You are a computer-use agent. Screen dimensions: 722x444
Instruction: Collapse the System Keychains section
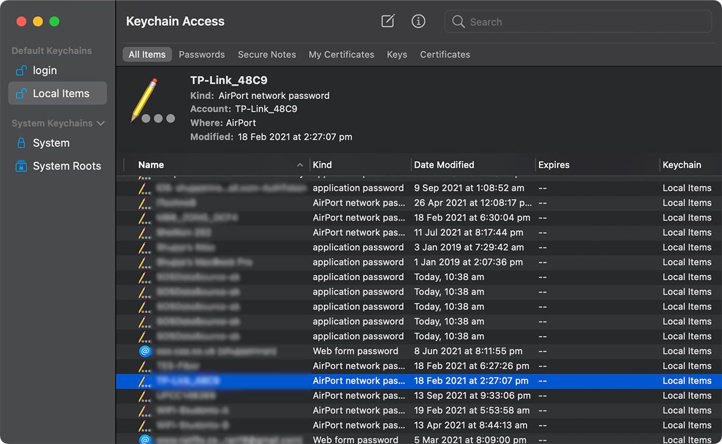100,123
